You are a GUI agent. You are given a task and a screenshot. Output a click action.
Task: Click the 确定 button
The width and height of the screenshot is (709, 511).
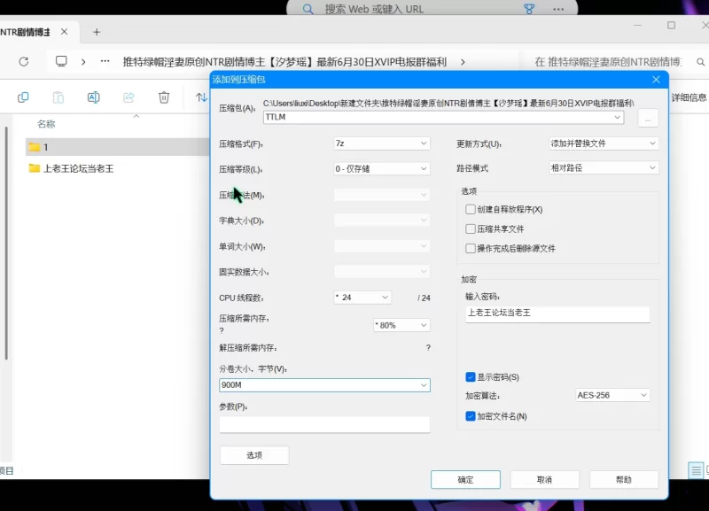tap(466, 479)
